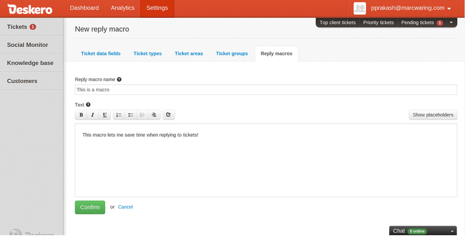
Task: Click help icon next to Reply macro name
Action: point(119,79)
